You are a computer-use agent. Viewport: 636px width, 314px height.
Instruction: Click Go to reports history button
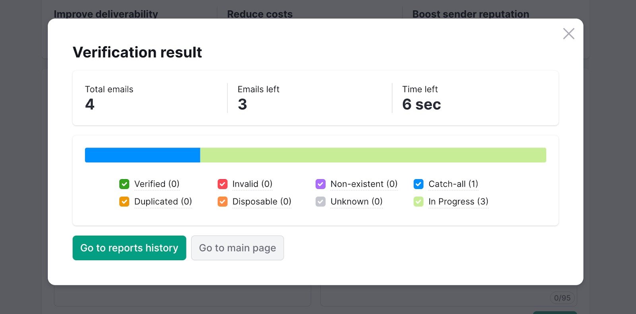pos(129,248)
